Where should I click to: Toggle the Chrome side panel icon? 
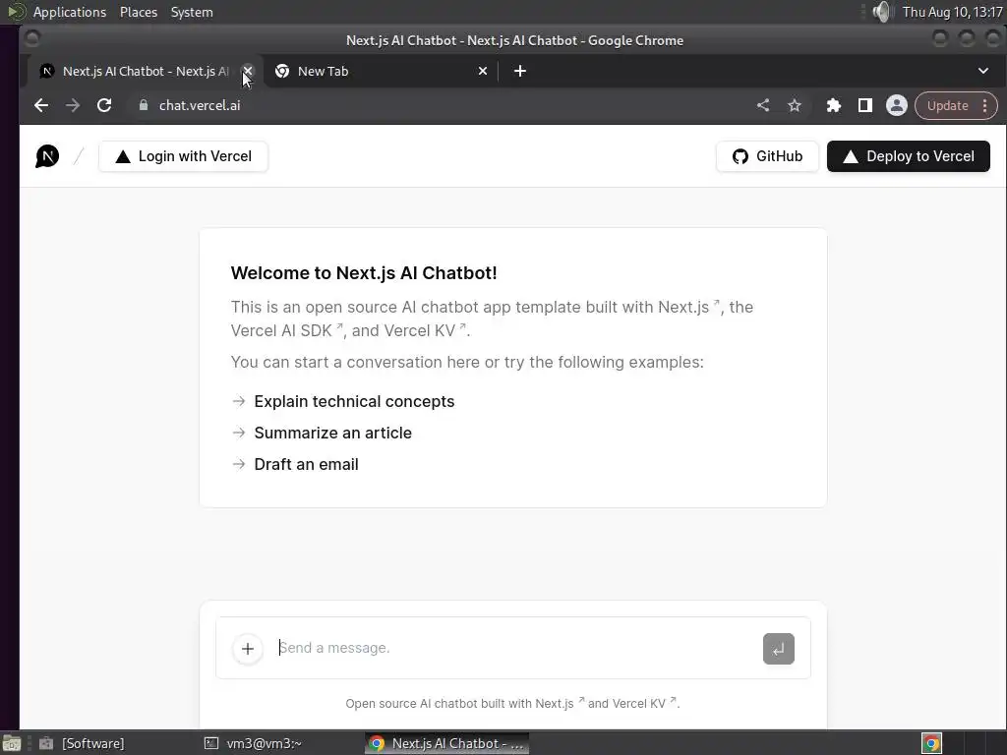coord(865,105)
